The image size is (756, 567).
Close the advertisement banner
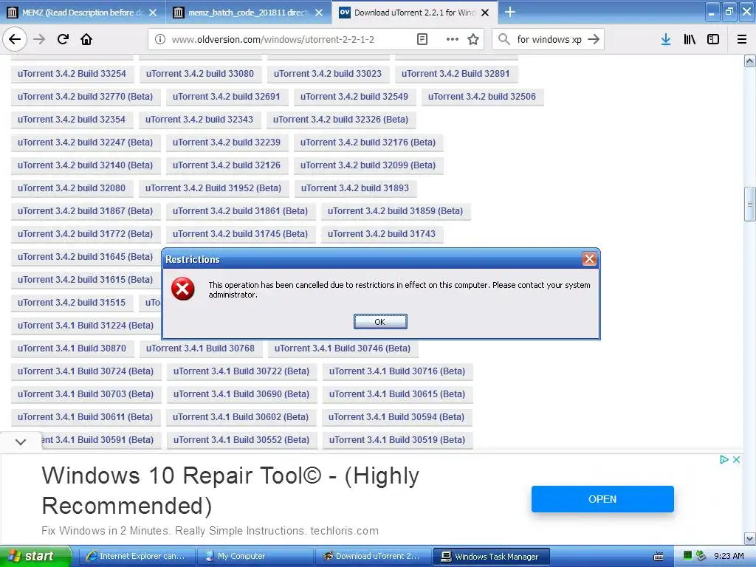(736, 459)
